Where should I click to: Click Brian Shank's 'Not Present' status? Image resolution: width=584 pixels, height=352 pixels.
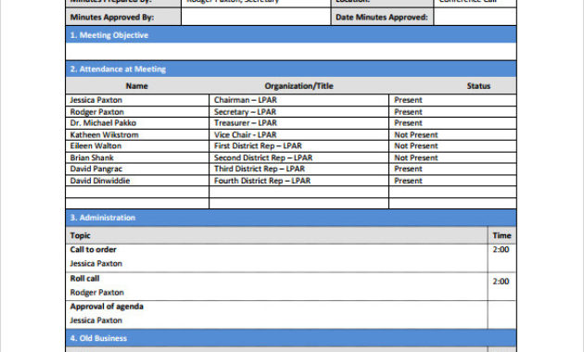pos(416,157)
